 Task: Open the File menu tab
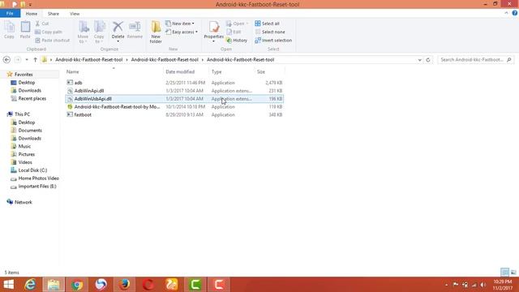click(10, 14)
